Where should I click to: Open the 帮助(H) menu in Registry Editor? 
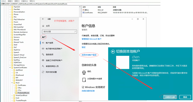[32, 1]
